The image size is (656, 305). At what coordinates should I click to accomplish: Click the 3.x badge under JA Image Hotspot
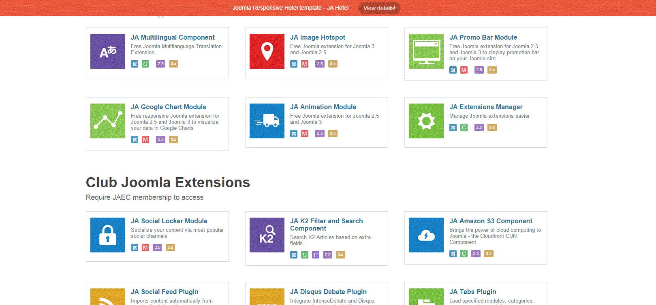click(333, 64)
